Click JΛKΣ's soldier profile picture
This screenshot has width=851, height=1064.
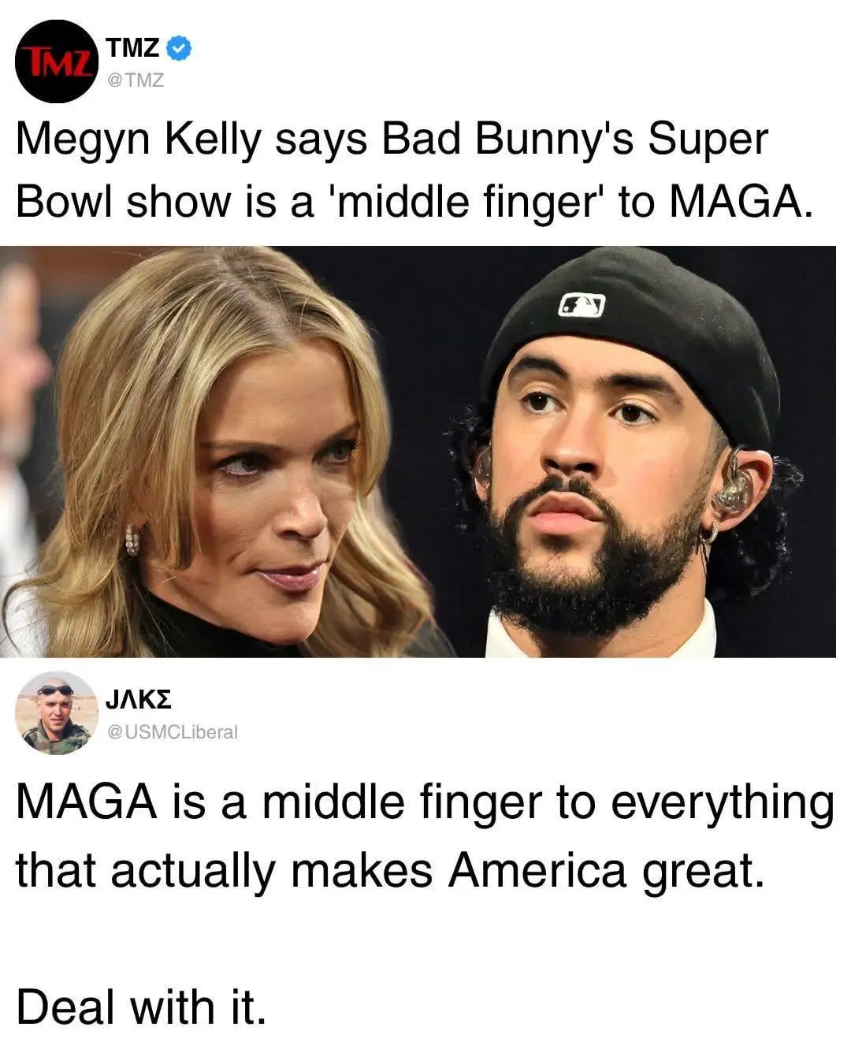coord(56,713)
